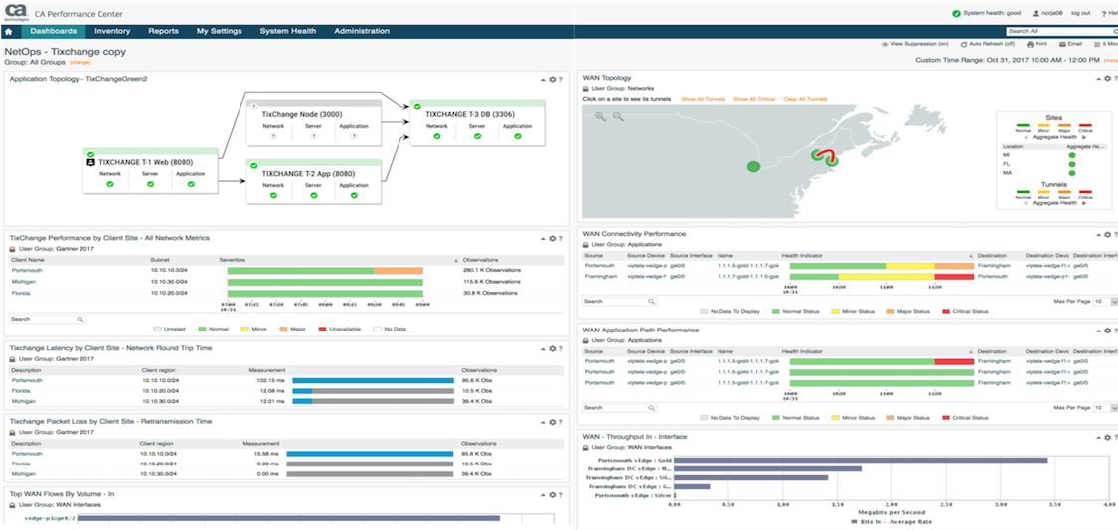This screenshot has width=1118, height=530.
Task: Open help for Application Topology panel
Action: [561, 79]
